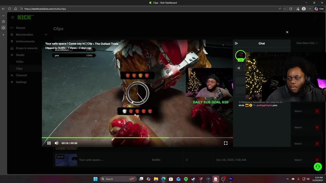Toggle the Kick sidebar hamburger menu

12,17
